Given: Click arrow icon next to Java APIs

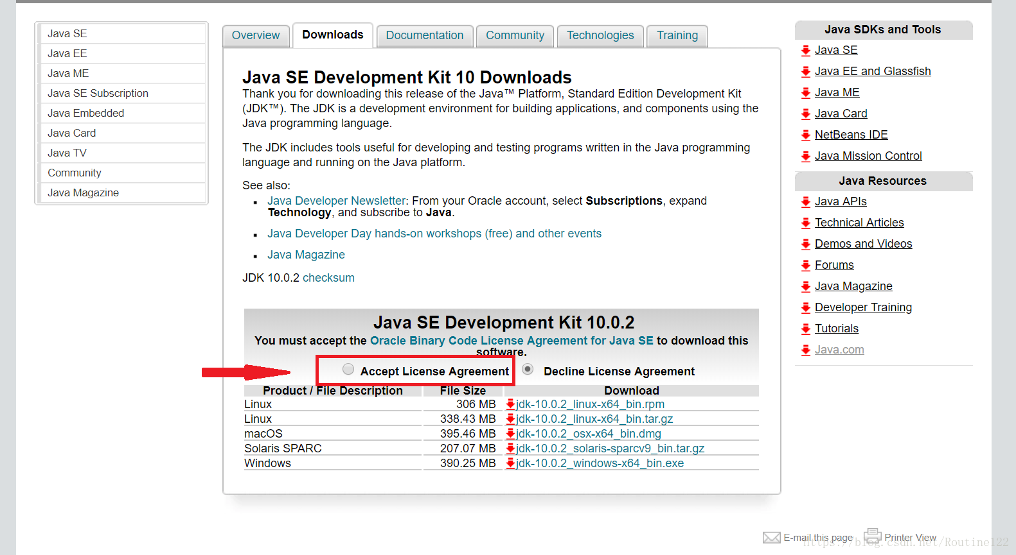Looking at the screenshot, I should click(x=806, y=201).
